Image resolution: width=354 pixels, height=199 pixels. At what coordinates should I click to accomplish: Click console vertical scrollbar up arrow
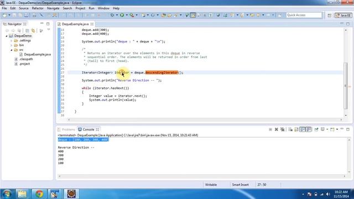(349, 140)
